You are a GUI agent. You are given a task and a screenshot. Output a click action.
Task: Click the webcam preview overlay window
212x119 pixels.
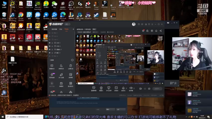point(192,54)
